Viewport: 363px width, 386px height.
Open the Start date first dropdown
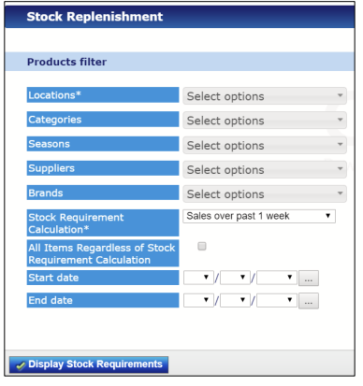click(x=198, y=277)
